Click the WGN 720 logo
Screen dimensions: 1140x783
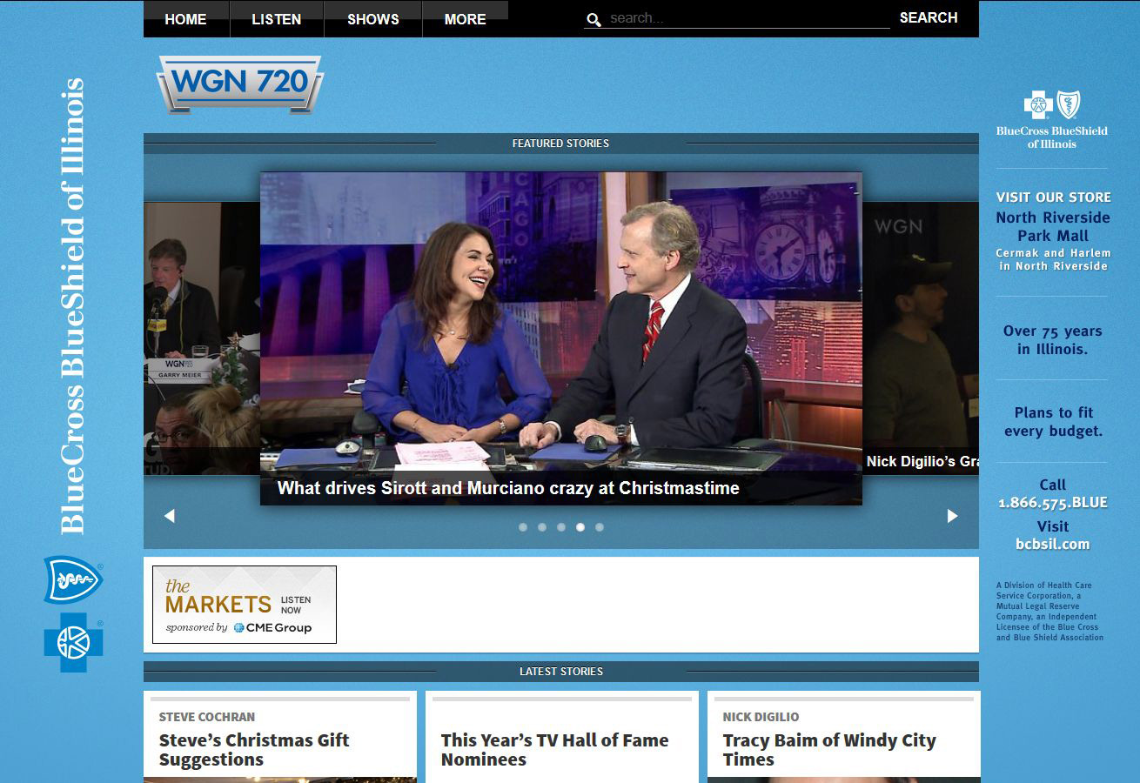[240, 84]
